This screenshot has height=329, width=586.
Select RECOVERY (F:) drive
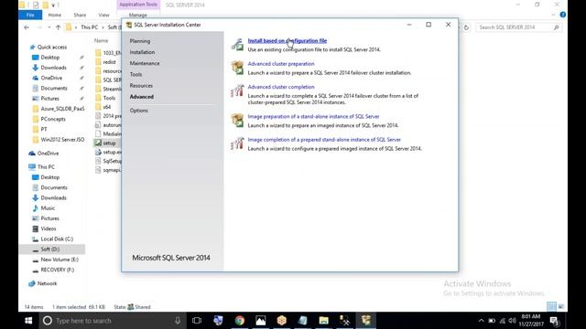point(57,270)
